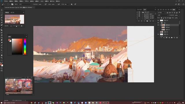Open the 滤镜(T) Filter menu
This screenshot has width=185, height=104.
[37, 1]
